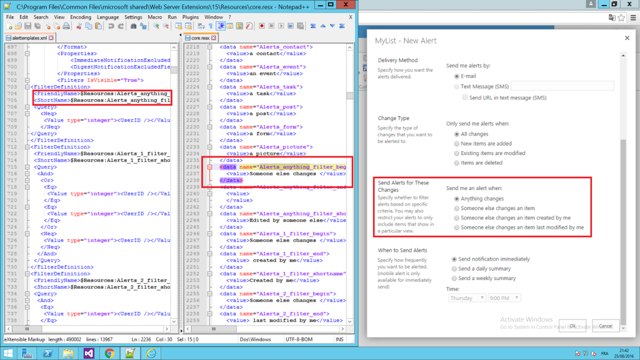Collapse Alerts_1_filter_begin fold line 2246
Image resolution: width=640 pixels, height=360 pixels.
tap(210, 234)
